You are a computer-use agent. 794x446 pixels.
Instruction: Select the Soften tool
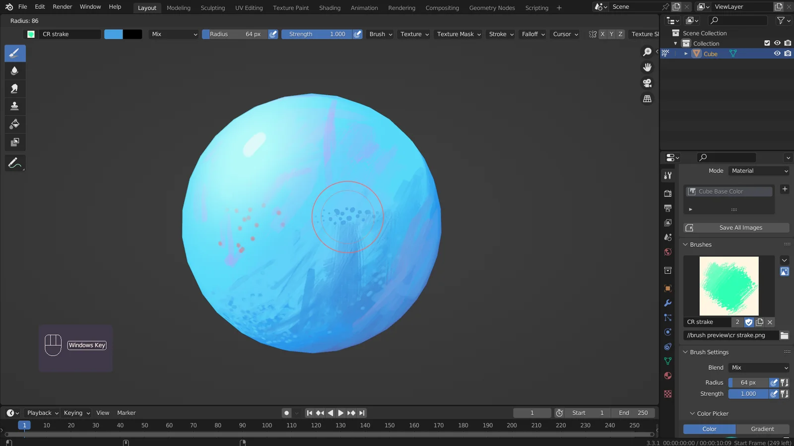pos(15,71)
